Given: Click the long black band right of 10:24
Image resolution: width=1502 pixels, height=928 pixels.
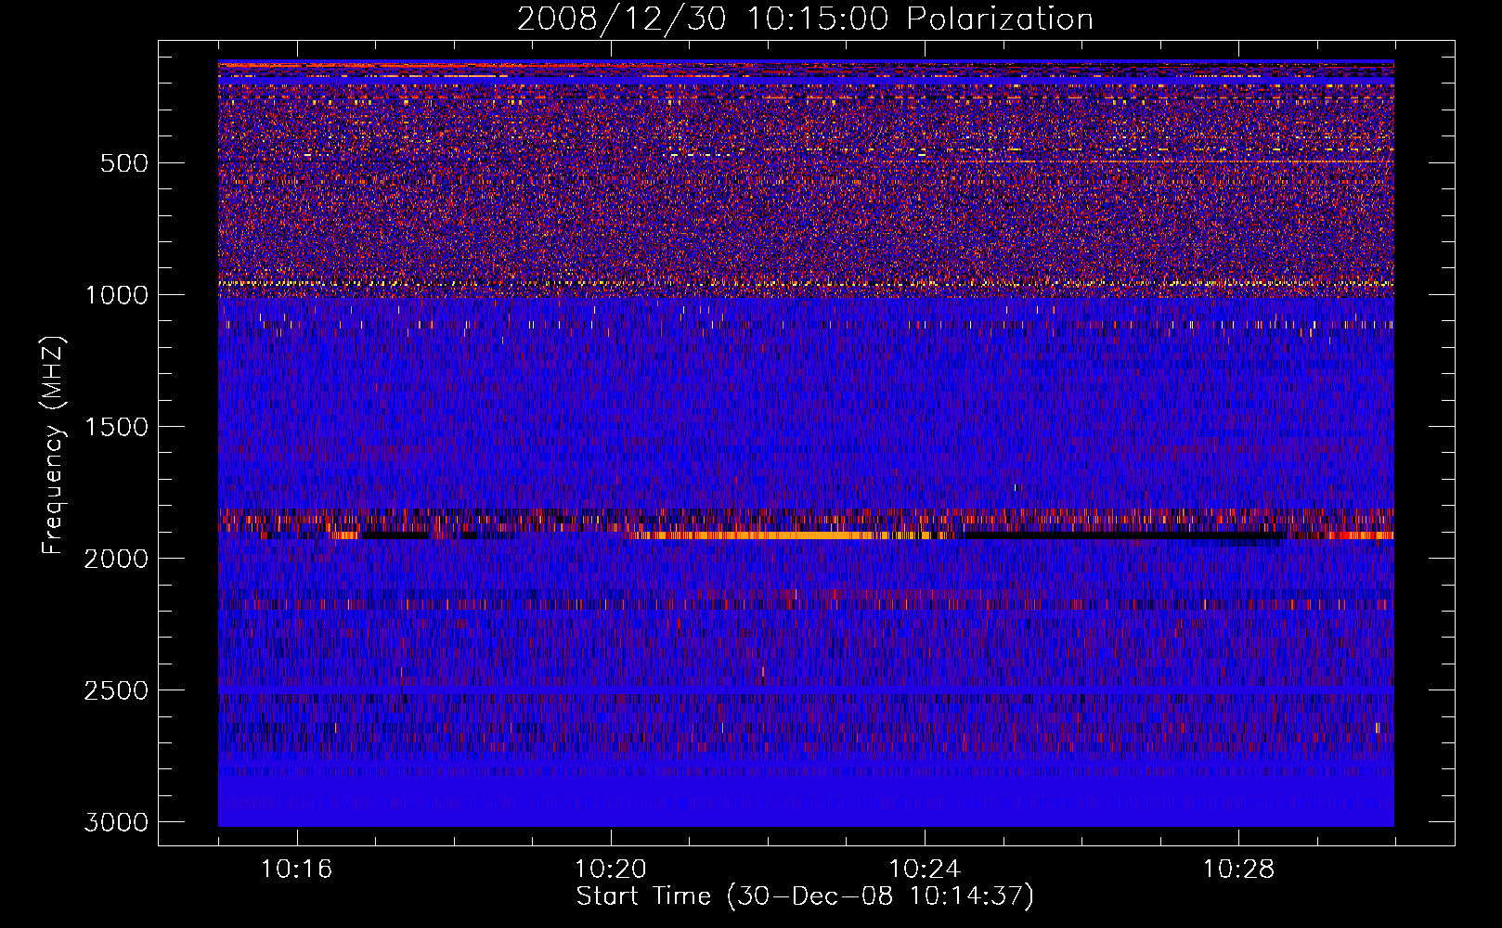Looking at the screenshot, I should [x=1114, y=536].
